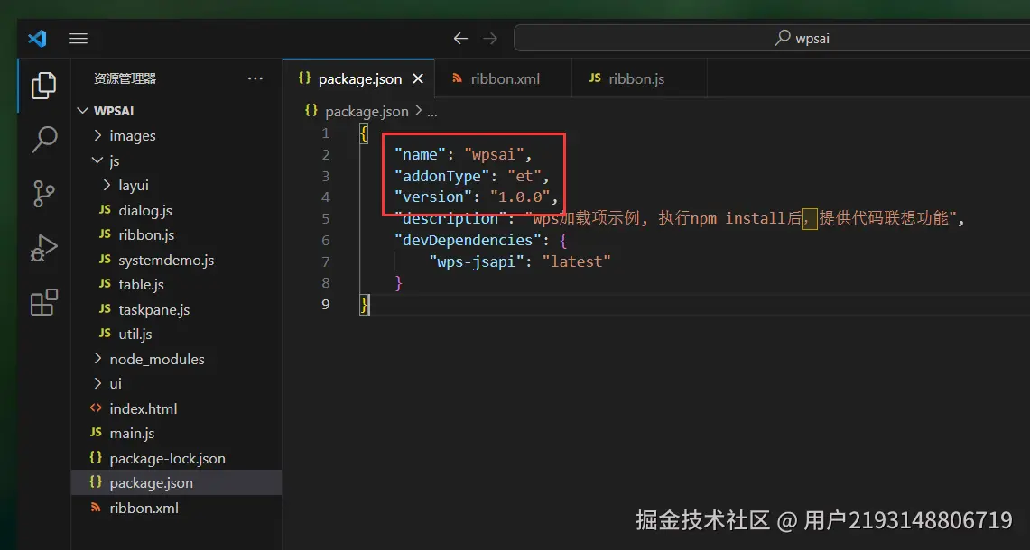Click the "latest" value on line 7
This screenshot has height=550, width=1030.
tap(576, 261)
